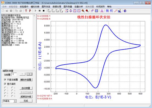Screen dimensions: 152x108
Task: Stop the scan with the stop icon
Action: tap(44, 11)
